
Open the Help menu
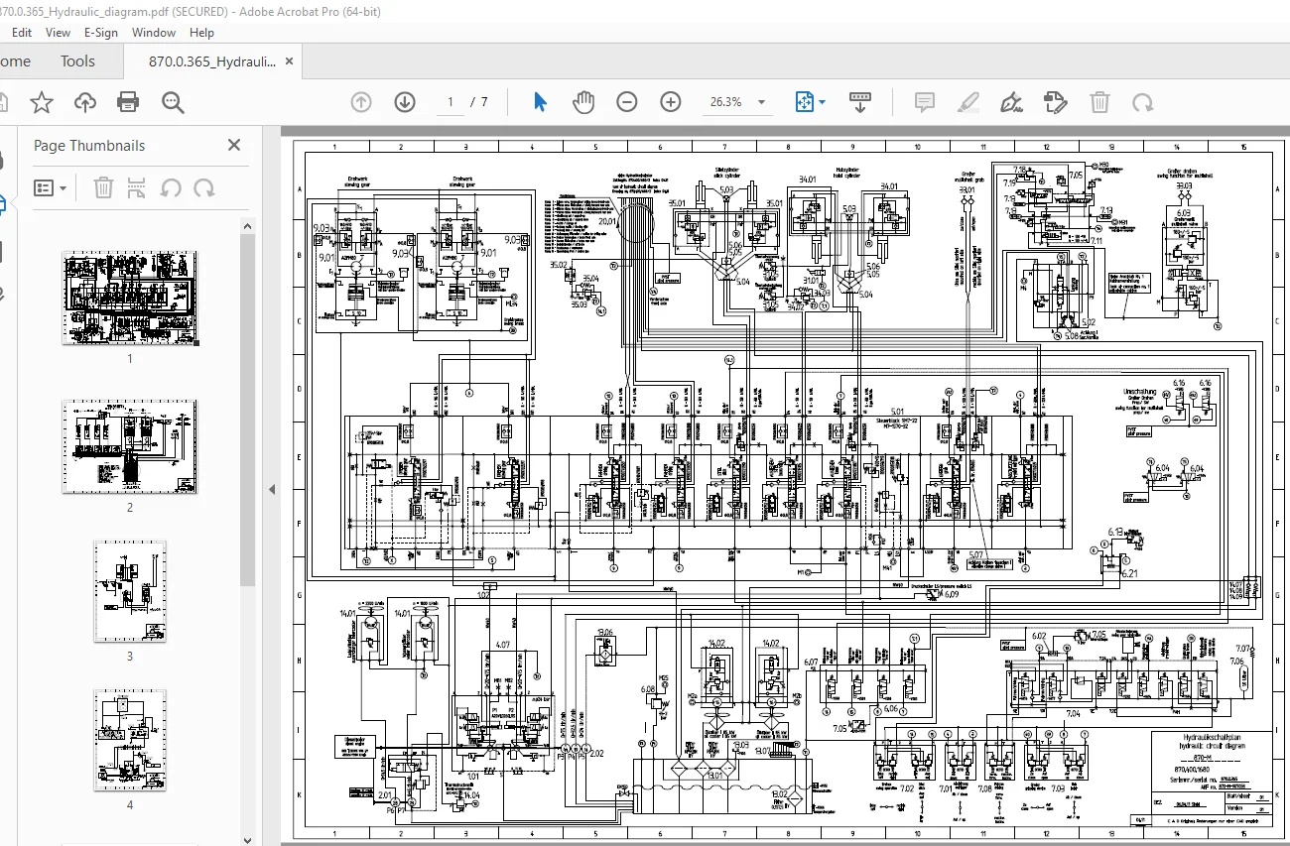(201, 33)
